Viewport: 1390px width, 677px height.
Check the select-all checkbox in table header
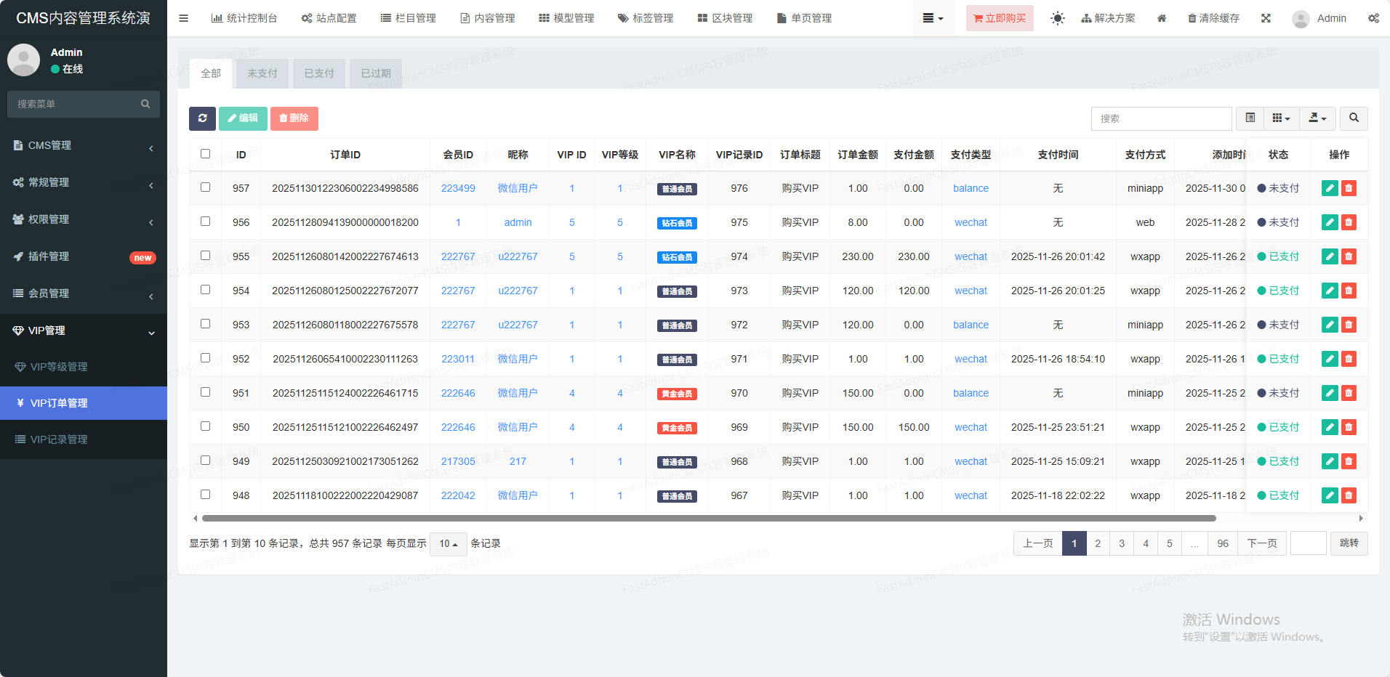[x=205, y=154]
